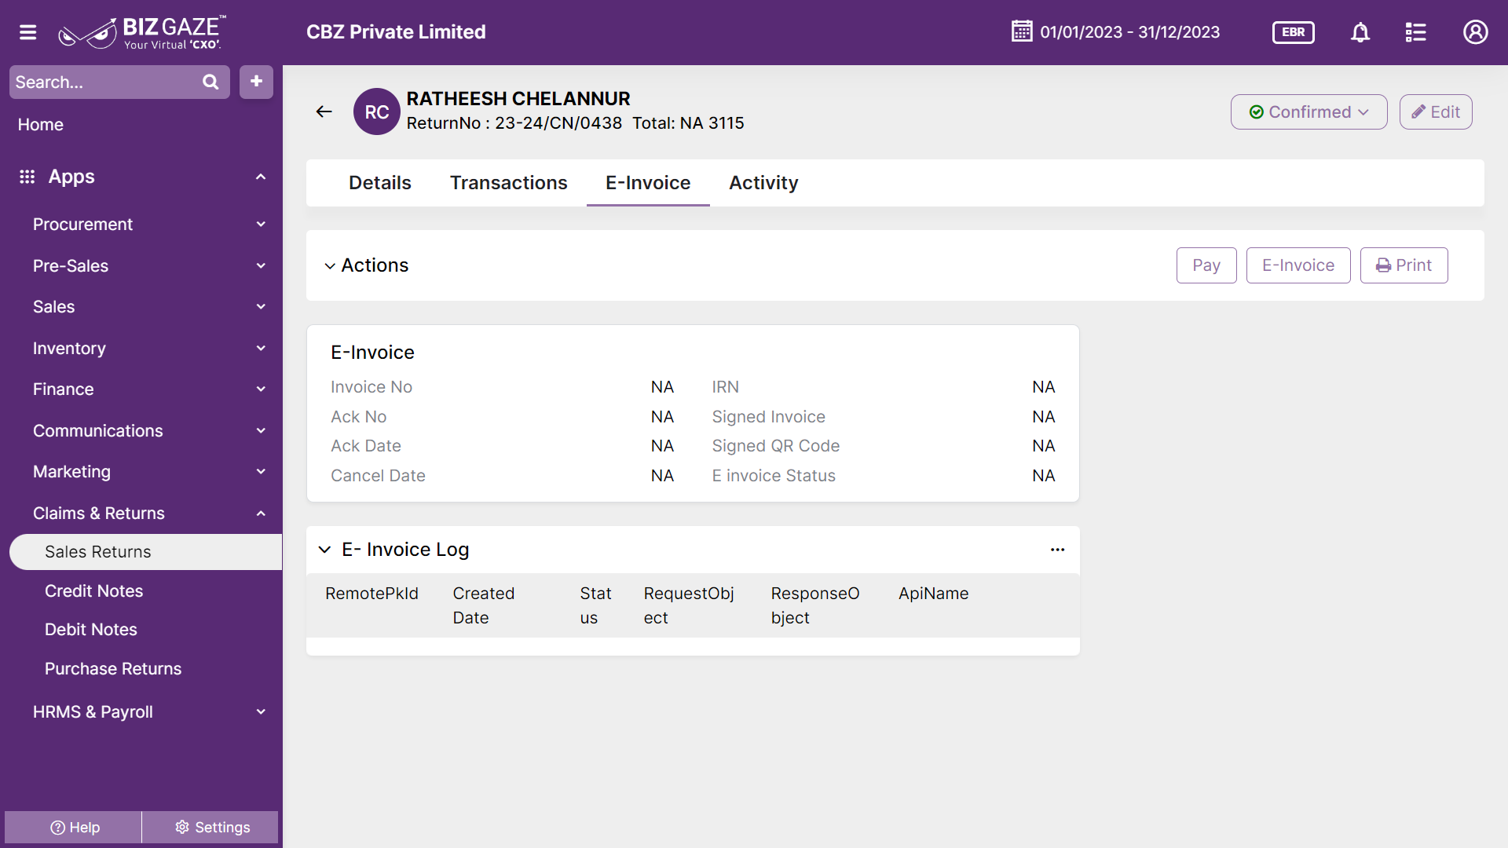The image size is (1508, 848).
Task: Open the hamburger menu icon
Action: pos(28,32)
